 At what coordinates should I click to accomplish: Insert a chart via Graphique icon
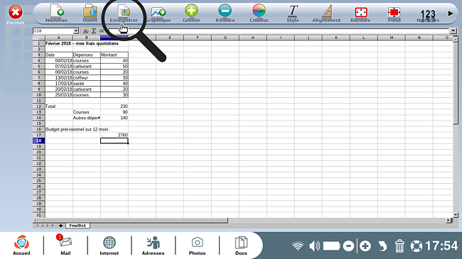159,13
